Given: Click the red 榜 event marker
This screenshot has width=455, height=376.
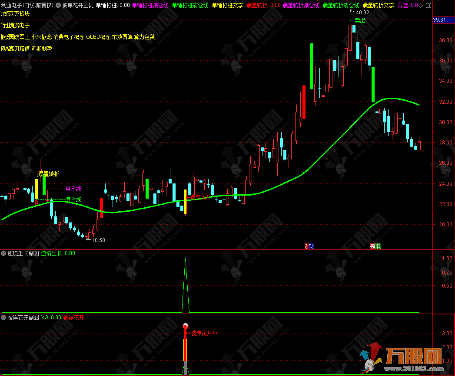Looking at the screenshot, I should click(372, 246).
